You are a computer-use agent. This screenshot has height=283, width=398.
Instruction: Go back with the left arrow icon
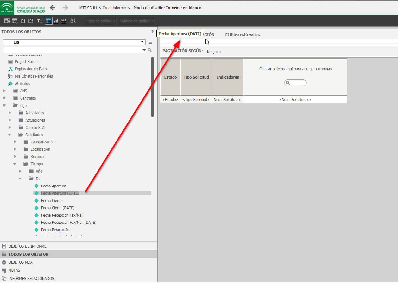tap(53, 8)
